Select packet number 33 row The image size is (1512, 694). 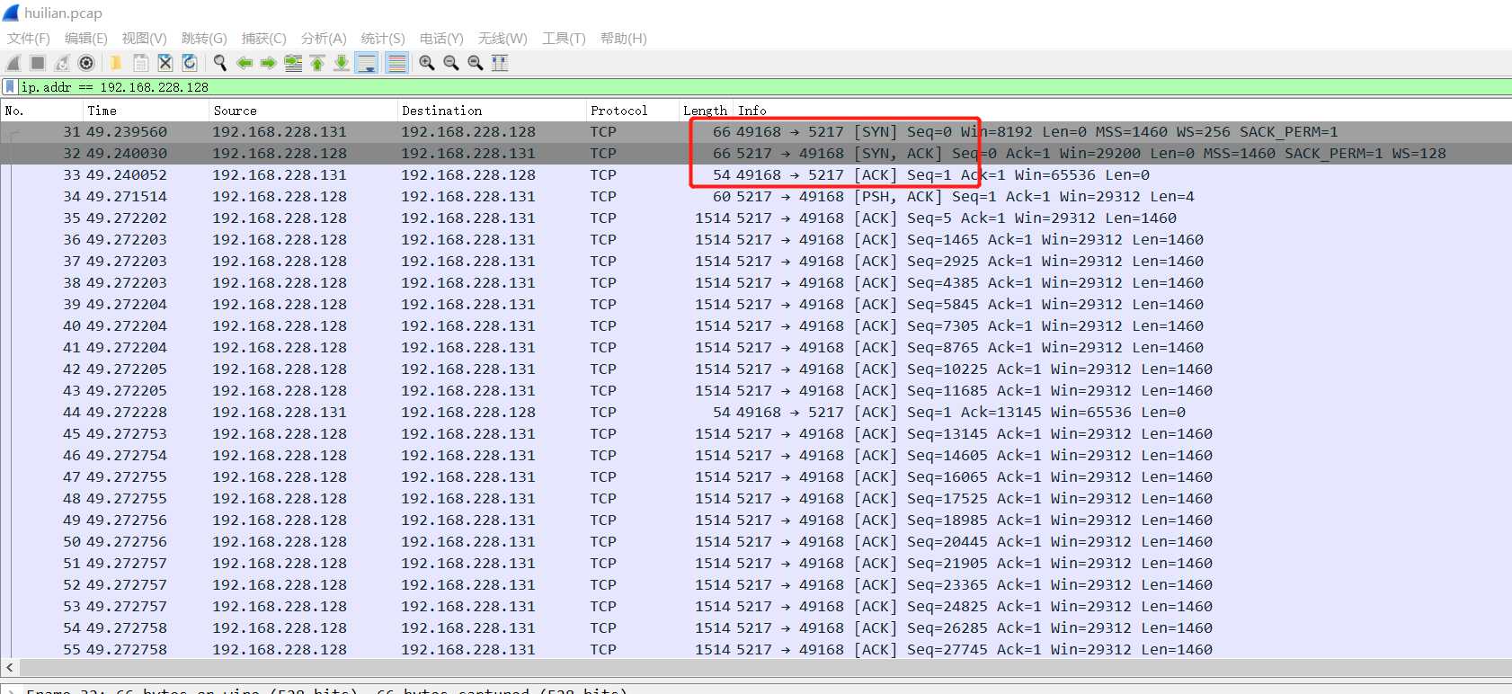756,175
